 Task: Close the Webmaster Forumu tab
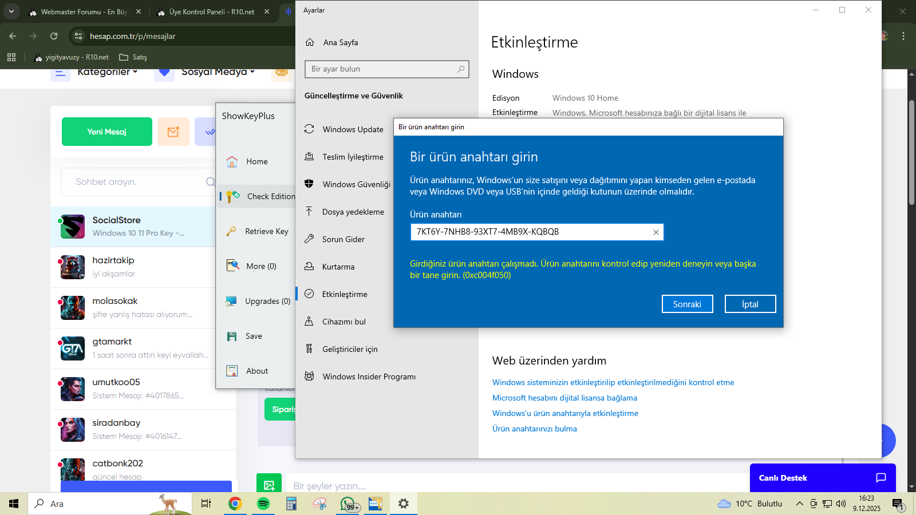139,12
